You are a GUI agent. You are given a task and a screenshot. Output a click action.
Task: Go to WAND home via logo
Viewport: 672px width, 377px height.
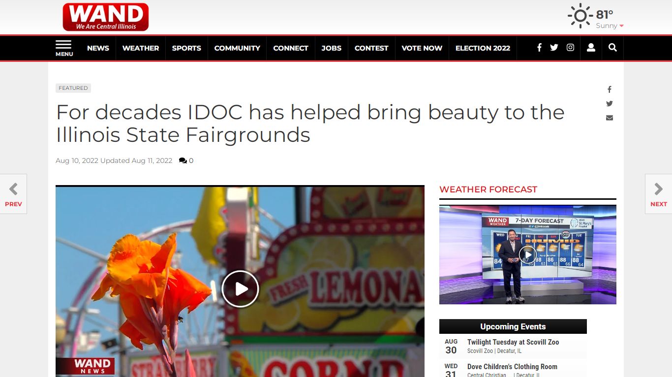tap(106, 17)
